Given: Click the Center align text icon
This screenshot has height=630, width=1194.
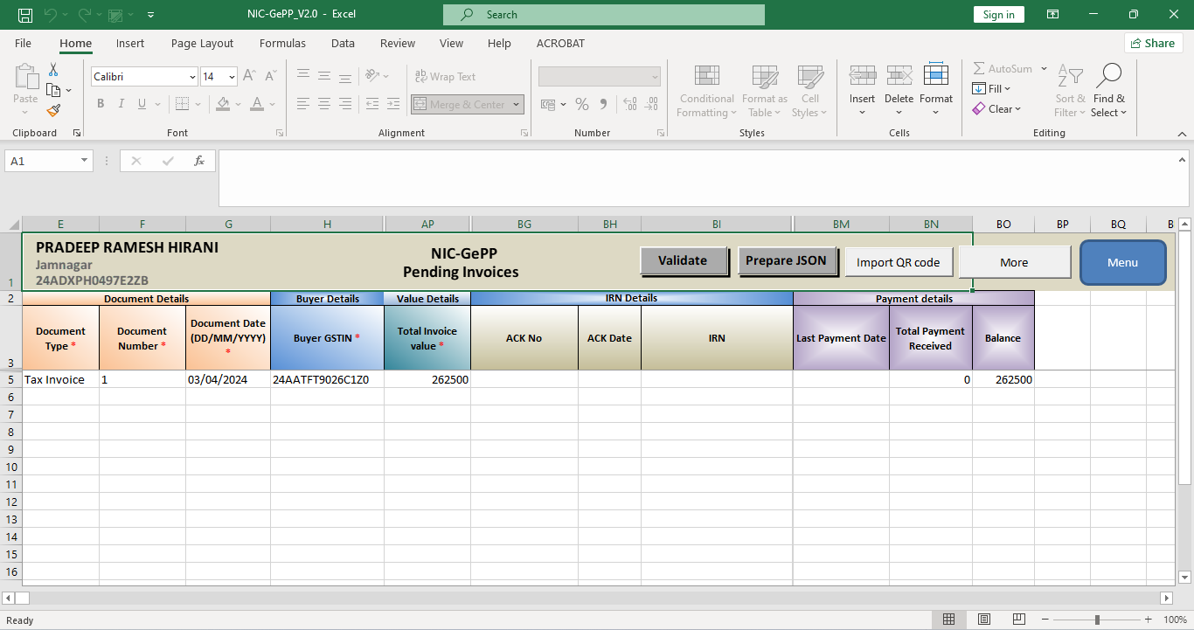Looking at the screenshot, I should (323, 104).
